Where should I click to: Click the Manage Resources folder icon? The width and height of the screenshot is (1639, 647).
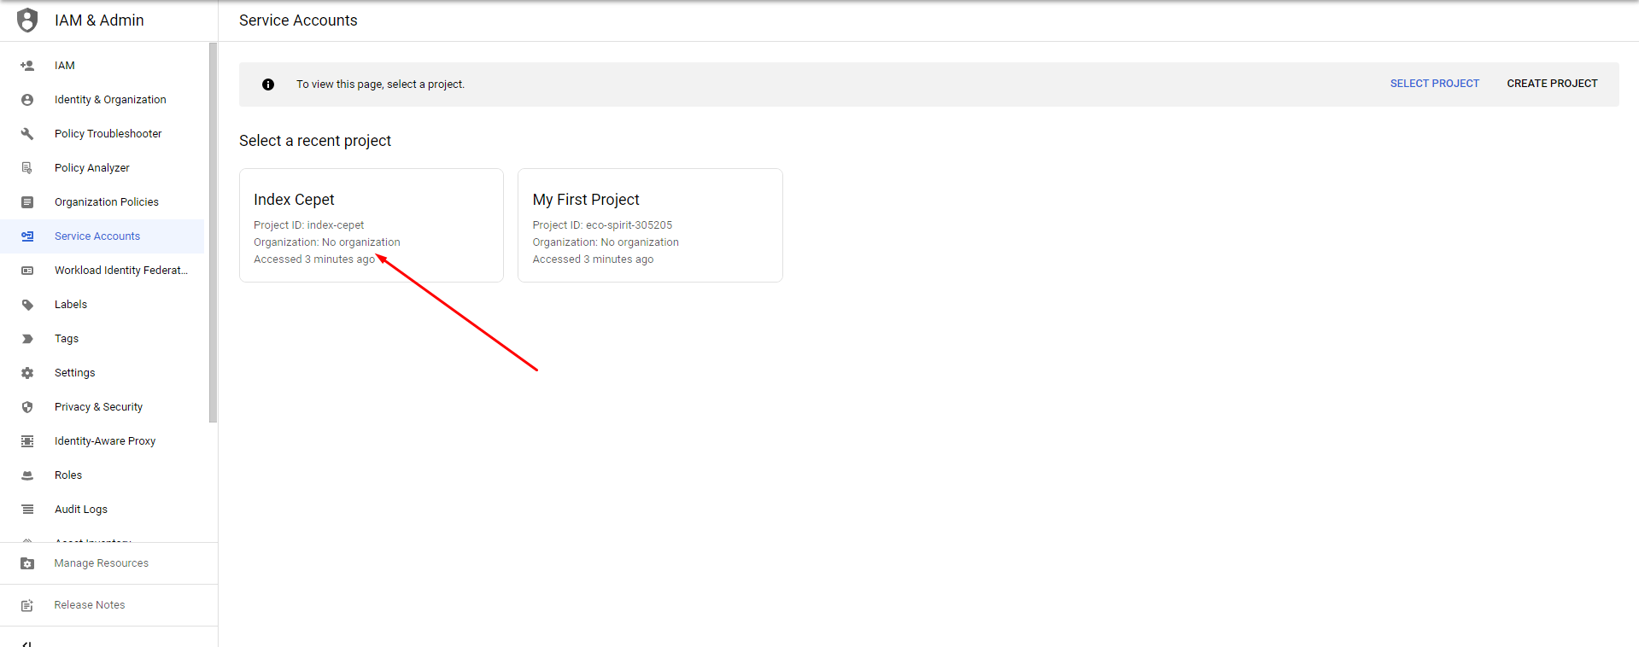click(27, 563)
